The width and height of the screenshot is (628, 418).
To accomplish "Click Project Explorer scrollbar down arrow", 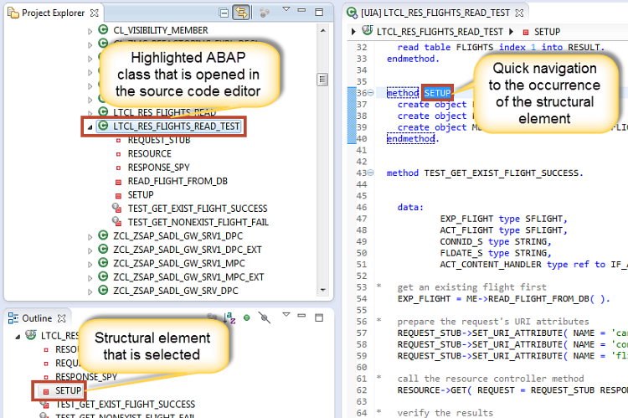I will tap(323, 290).
